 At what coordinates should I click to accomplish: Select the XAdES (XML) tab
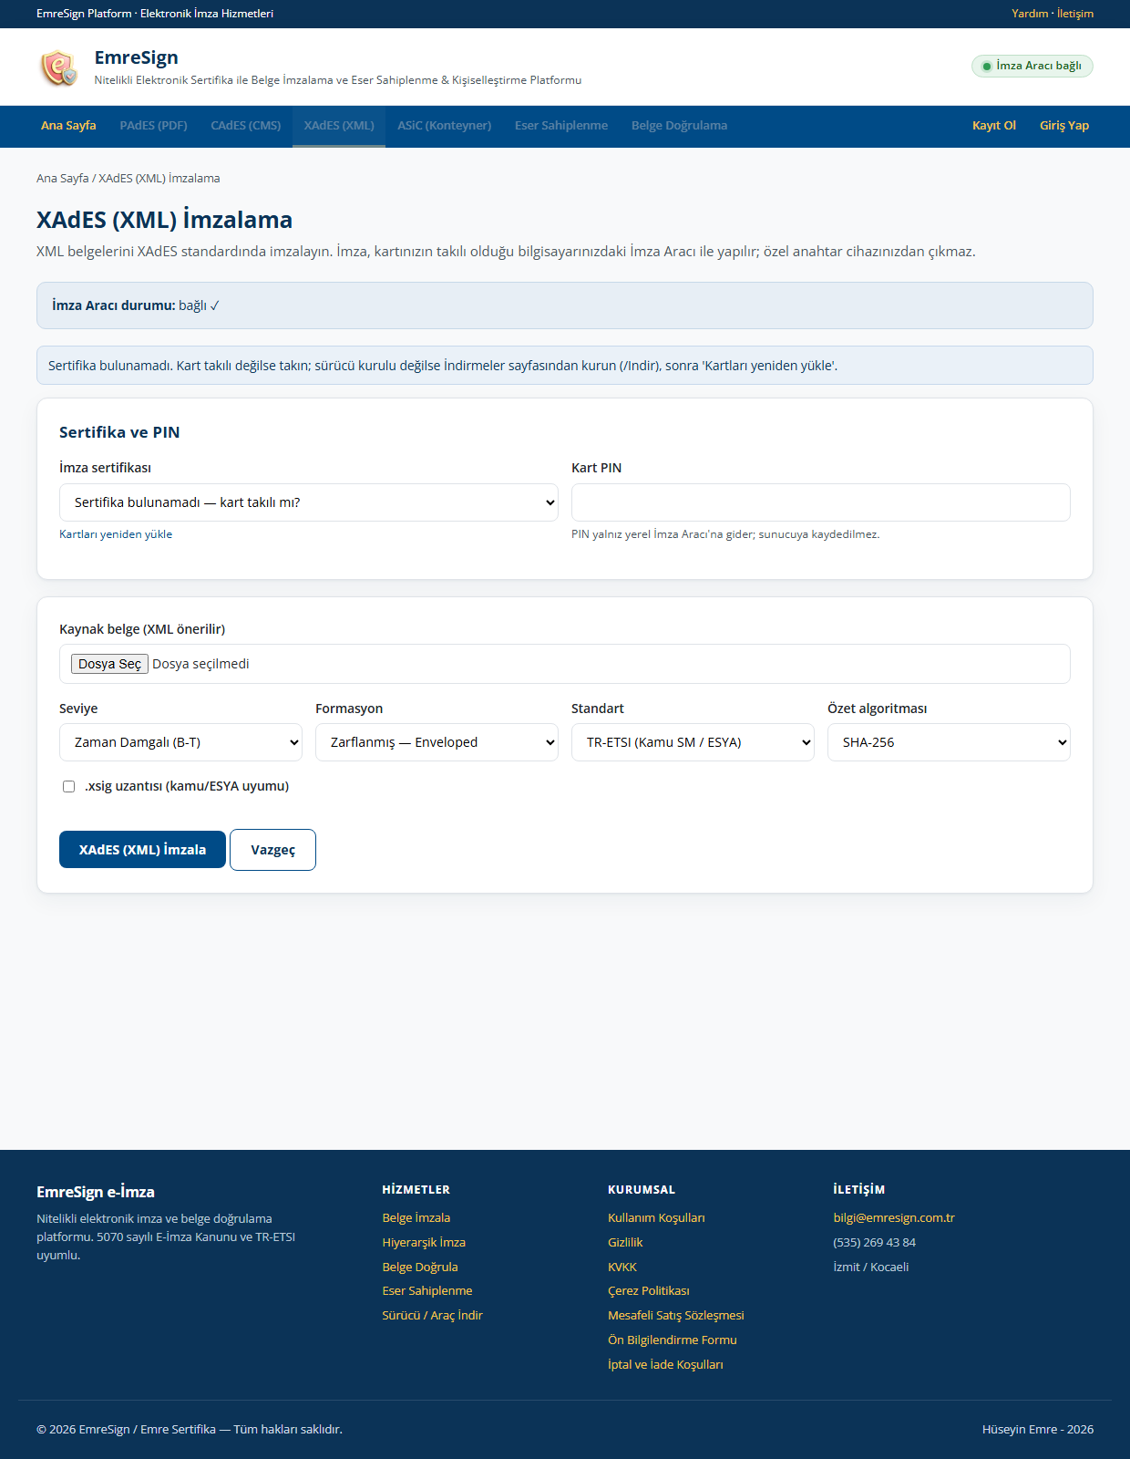(x=339, y=126)
